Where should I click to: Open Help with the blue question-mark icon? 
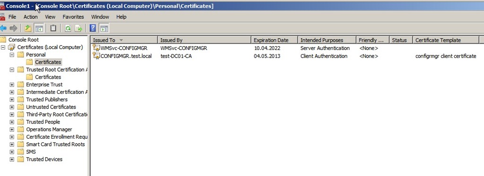pyautogui.click(x=93, y=28)
